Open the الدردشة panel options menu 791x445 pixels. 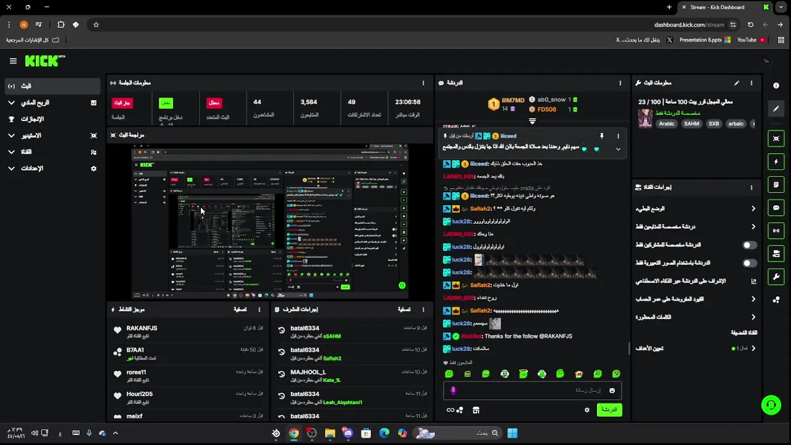pyautogui.click(x=620, y=83)
